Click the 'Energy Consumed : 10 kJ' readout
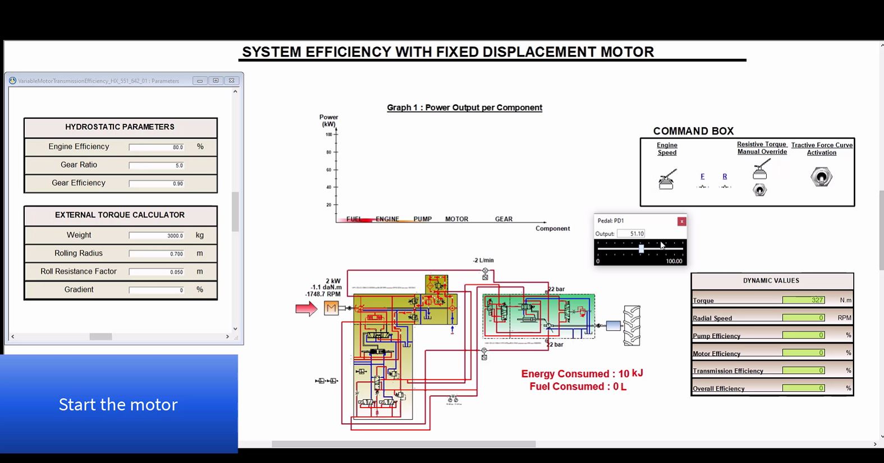This screenshot has height=463, width=884. 582,374
